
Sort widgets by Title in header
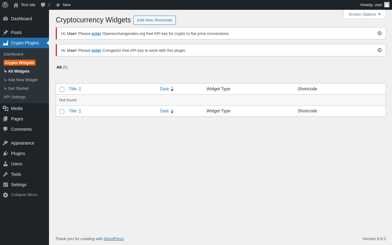(73, 89)
